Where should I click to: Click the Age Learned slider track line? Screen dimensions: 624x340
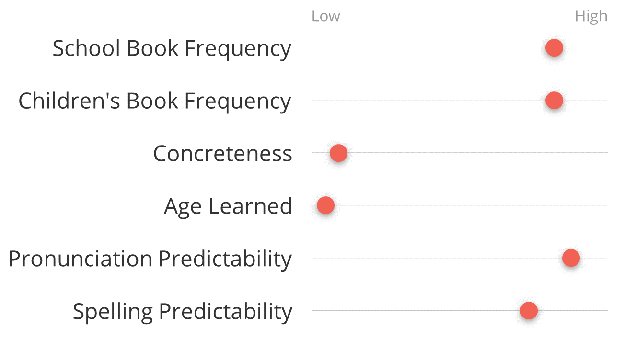coord(460,205)
